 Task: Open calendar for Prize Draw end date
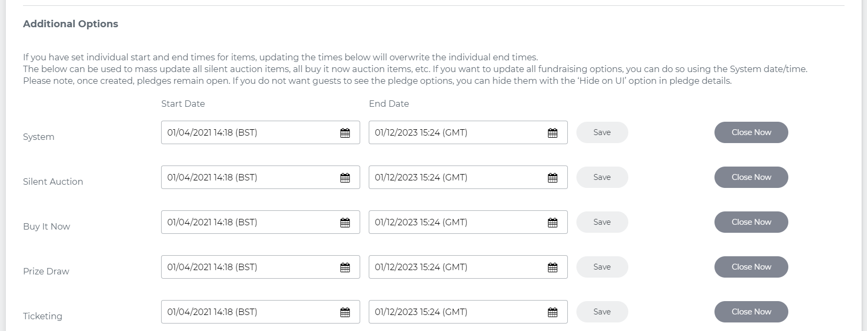click(553, 267)
